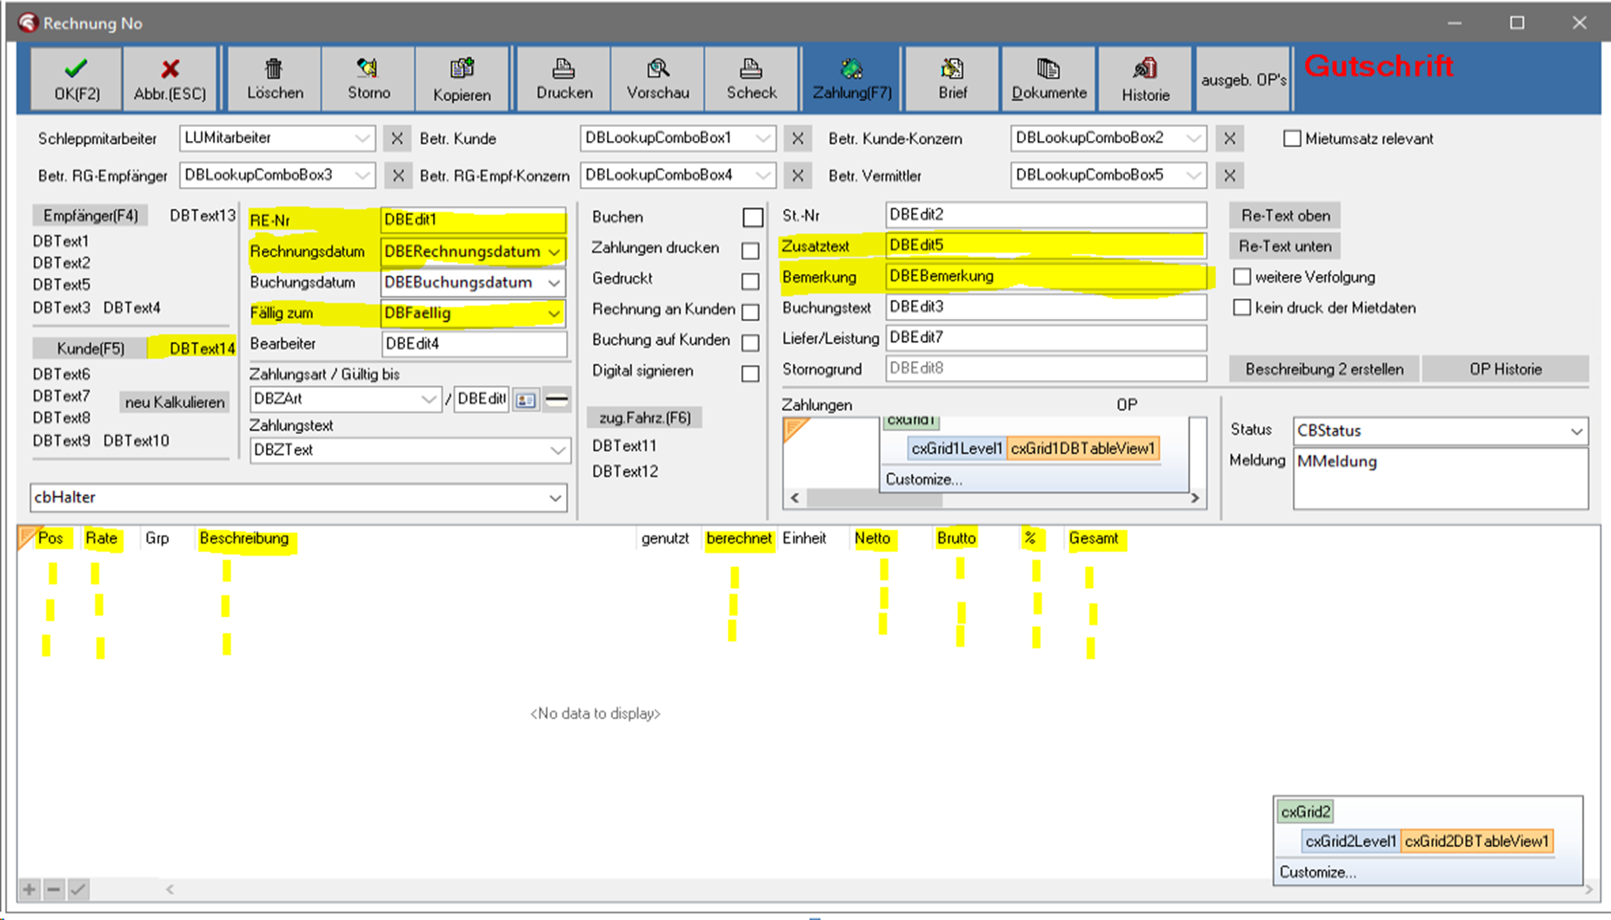Expand the Fällig zum date dropdown
Screen dimensions: 1611x920
pyautogui.click(x=554, y=314)
